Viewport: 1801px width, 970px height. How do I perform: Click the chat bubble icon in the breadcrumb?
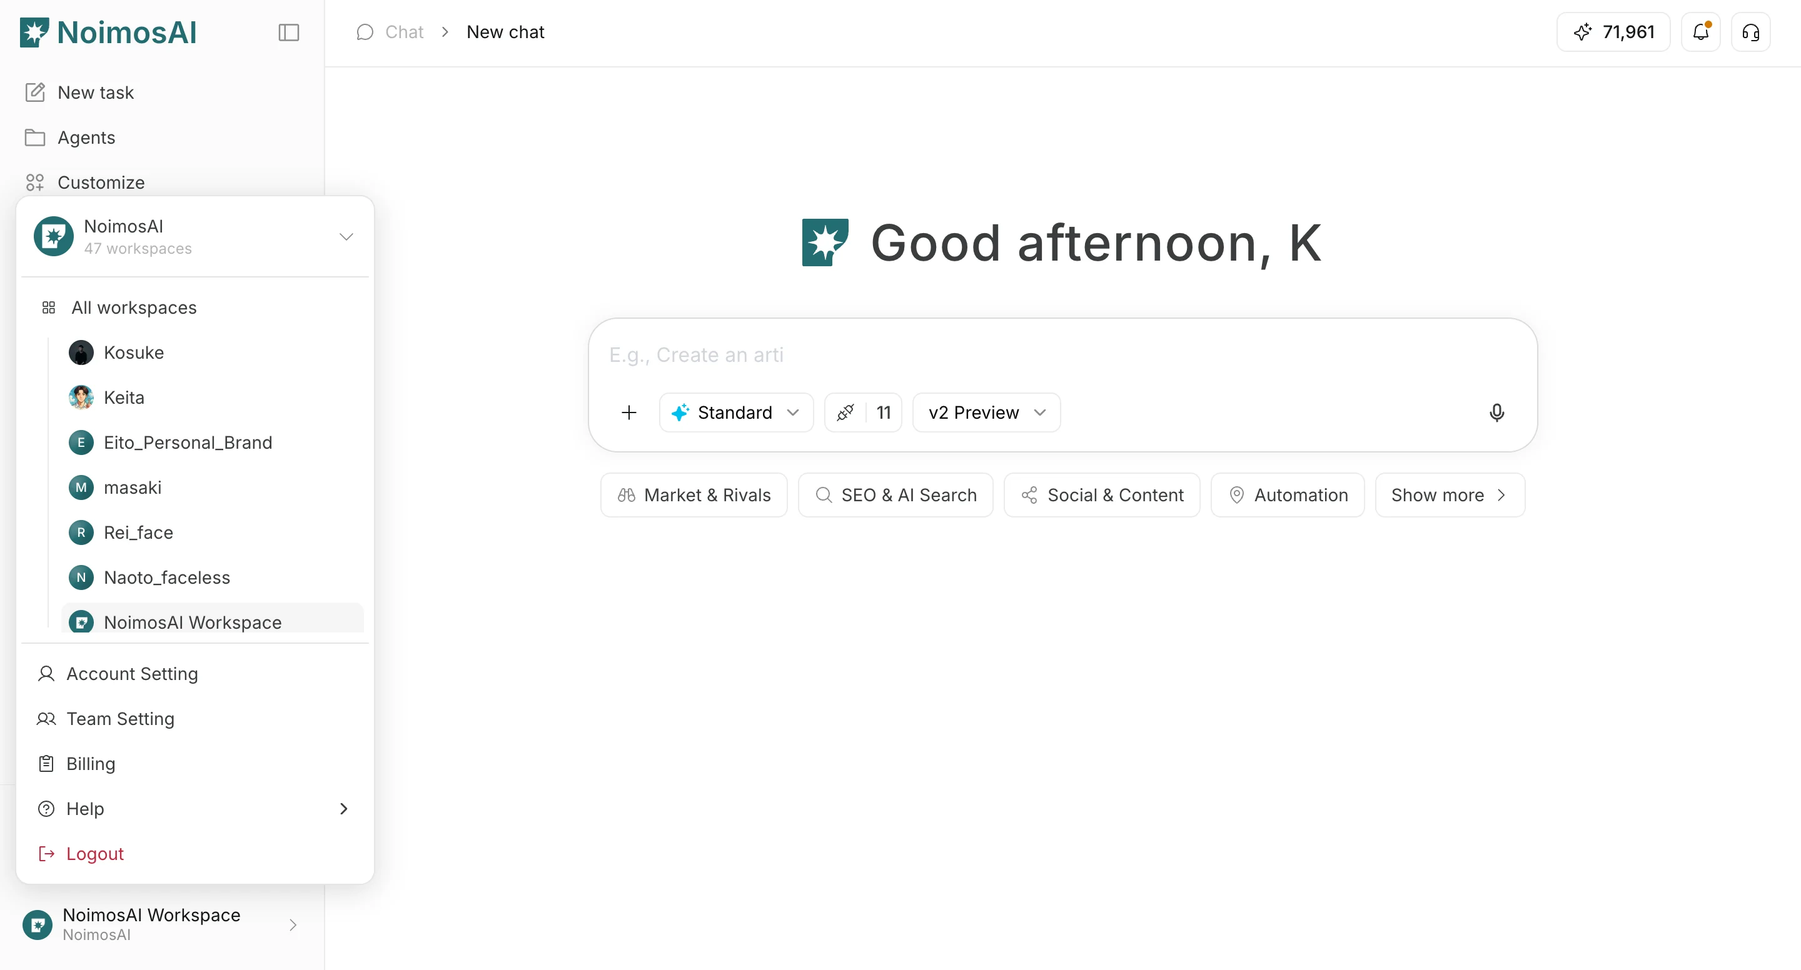point(365,32)
